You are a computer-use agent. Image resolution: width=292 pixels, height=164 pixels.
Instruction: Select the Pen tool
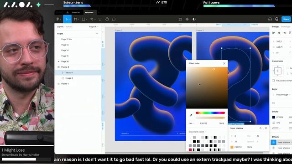pyautogui.click(x=92, y=19)
